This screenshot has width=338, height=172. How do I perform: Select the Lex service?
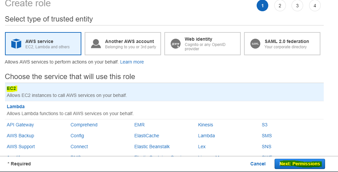(202, 147)
